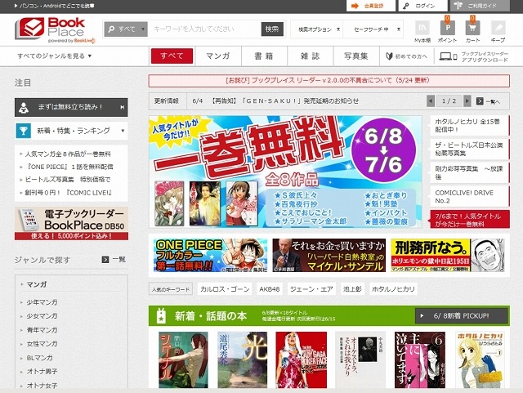Screen dimensions: 523x393
Task: Select the すべて tab
Action: pos(172,56)
